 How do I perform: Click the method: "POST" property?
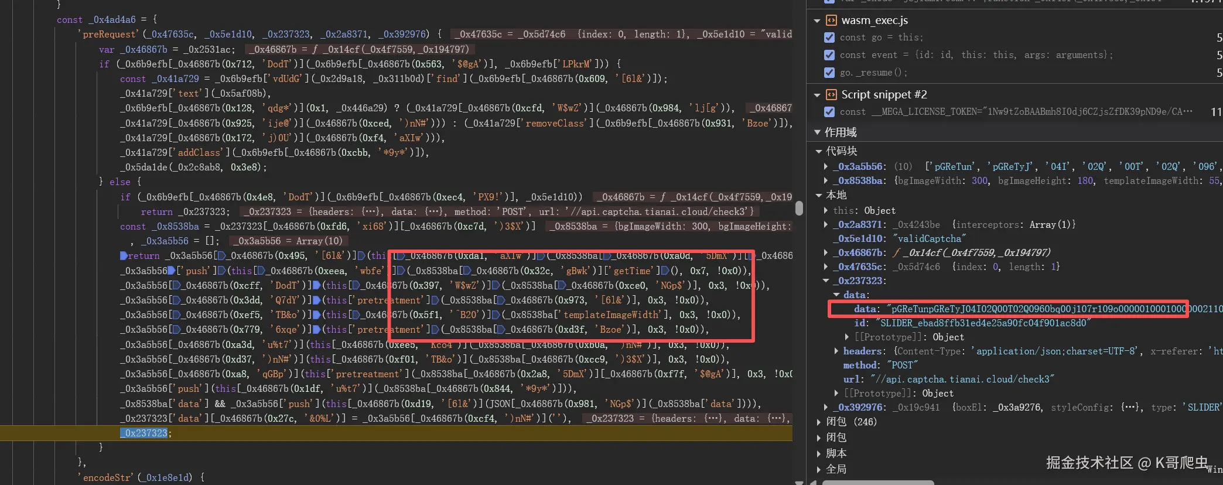(x=880, y=365)
